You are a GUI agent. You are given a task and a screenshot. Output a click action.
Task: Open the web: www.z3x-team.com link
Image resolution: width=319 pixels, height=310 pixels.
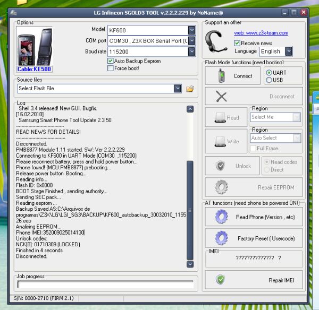tap(261, 33)
